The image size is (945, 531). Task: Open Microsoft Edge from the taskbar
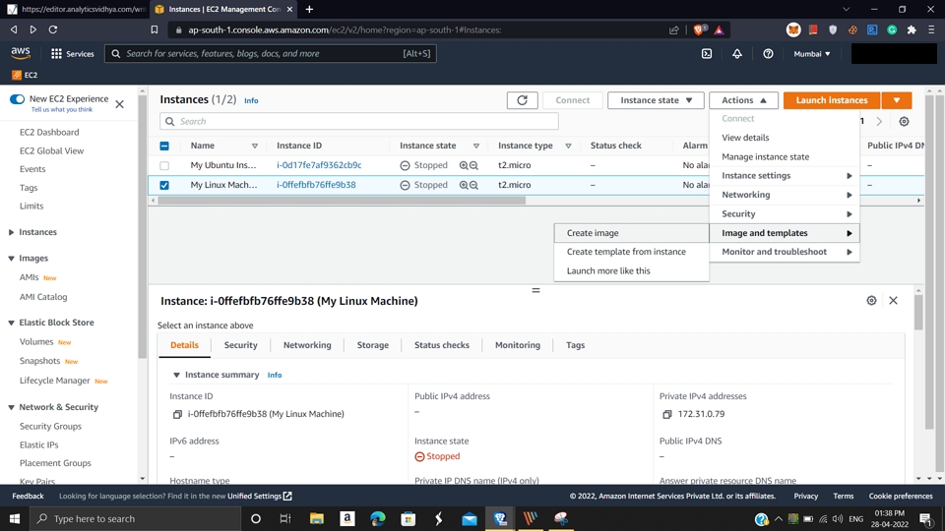click(377, 518)
